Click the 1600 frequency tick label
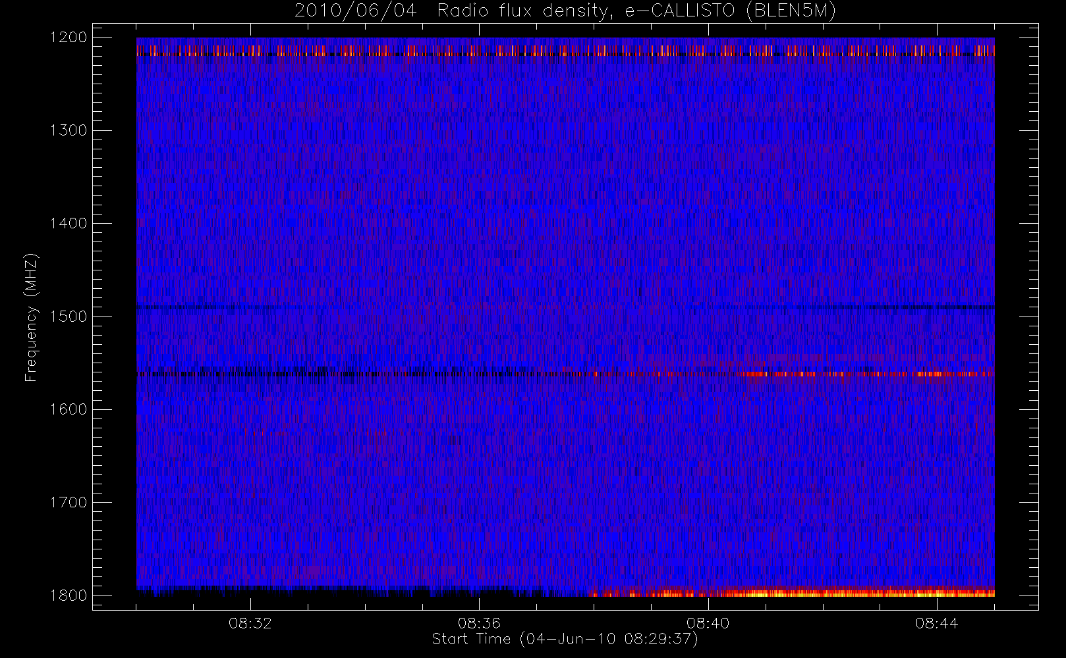 point(69,409)
